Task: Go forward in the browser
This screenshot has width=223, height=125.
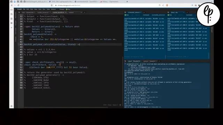Action: coord(15,5)
